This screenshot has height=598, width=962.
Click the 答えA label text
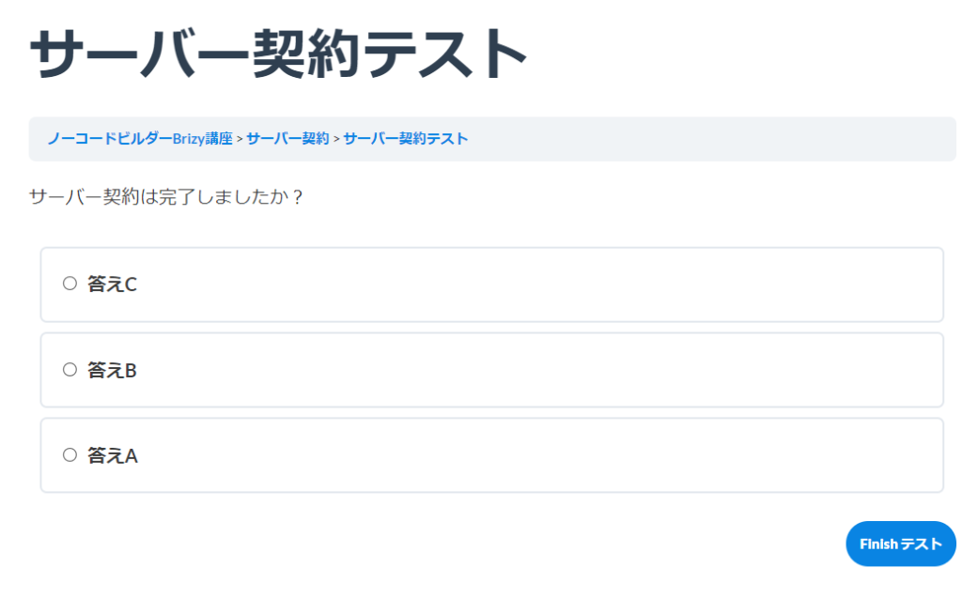[112, 456]
